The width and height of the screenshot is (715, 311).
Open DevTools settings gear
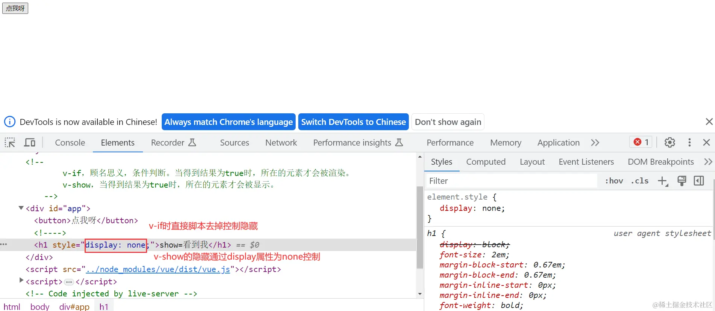click(x=669, y=143)
